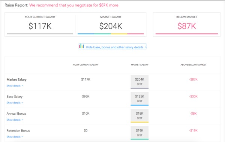Click the Market Salary column header in table

pos(139,65)
